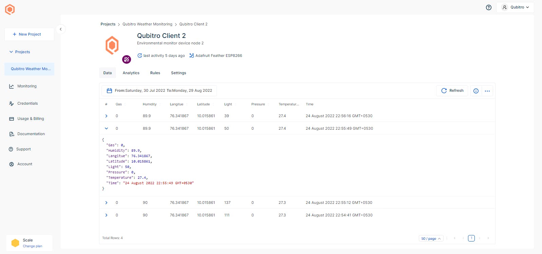Click the Support lifebuoy icon
Screen dimensions: 542x254
click(x=11, y=149)
